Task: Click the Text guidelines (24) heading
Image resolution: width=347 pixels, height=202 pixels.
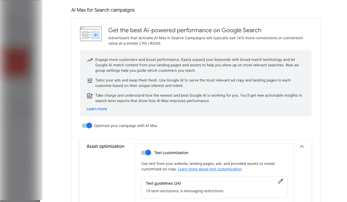Action: coord(163,183)
